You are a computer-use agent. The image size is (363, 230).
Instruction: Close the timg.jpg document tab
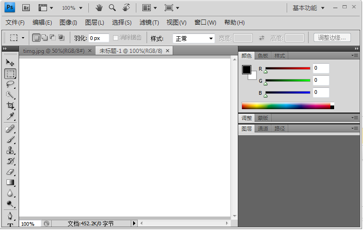[x=90, y=51]
